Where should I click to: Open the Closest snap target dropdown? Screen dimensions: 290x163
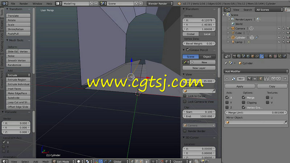point(181,161)
